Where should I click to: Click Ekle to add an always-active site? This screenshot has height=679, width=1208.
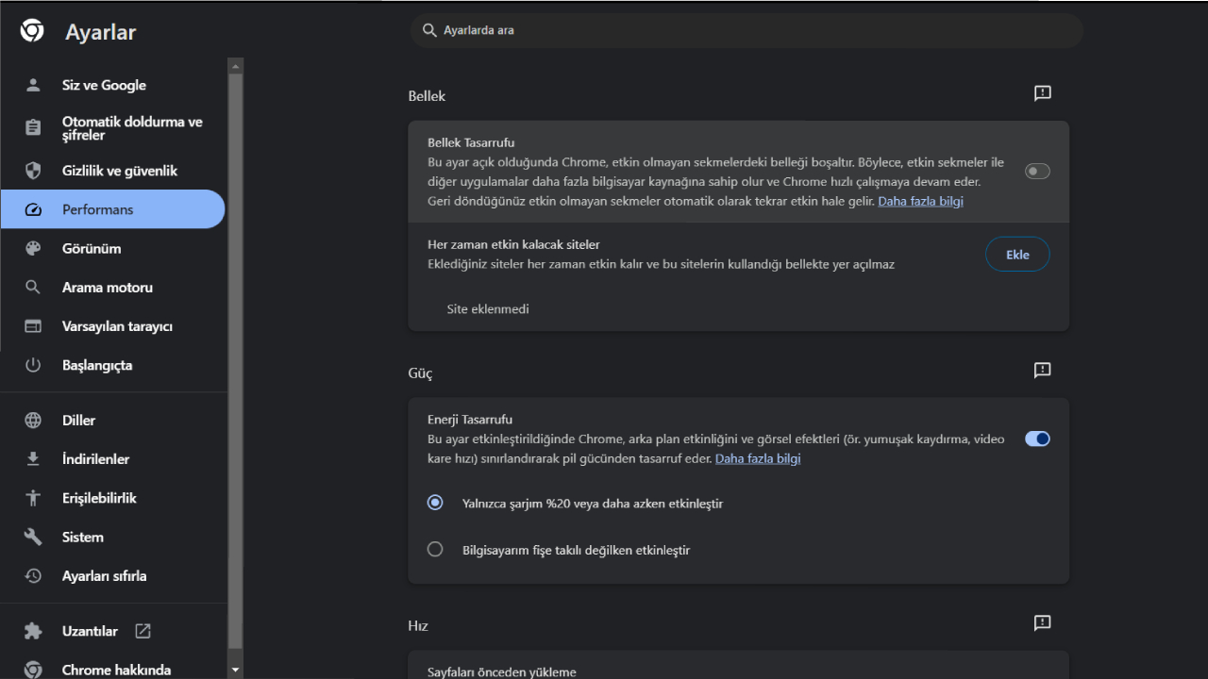(x=1017, y=254)
